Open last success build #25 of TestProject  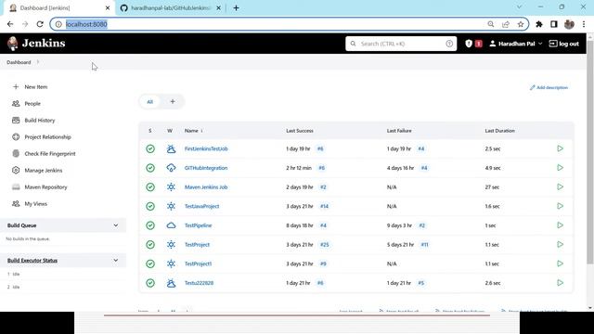324,245
